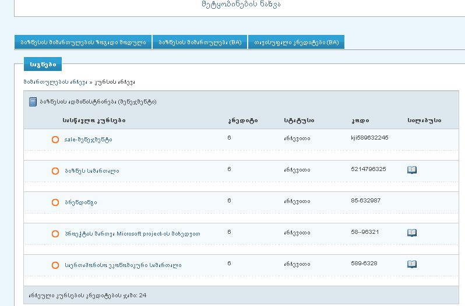Click არჩევითი status in the ბრენდინგი row

click(297, 201)
